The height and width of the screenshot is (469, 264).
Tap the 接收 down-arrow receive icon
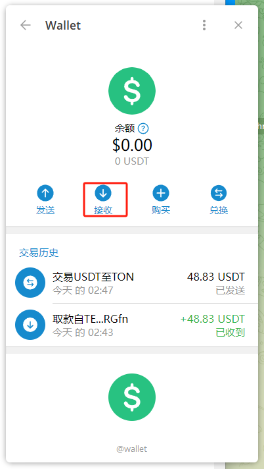pyautogui.click(x=103, y=193)
